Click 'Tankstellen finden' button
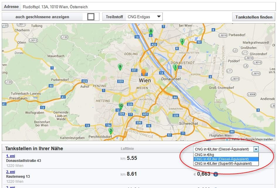 pos(254,17)
